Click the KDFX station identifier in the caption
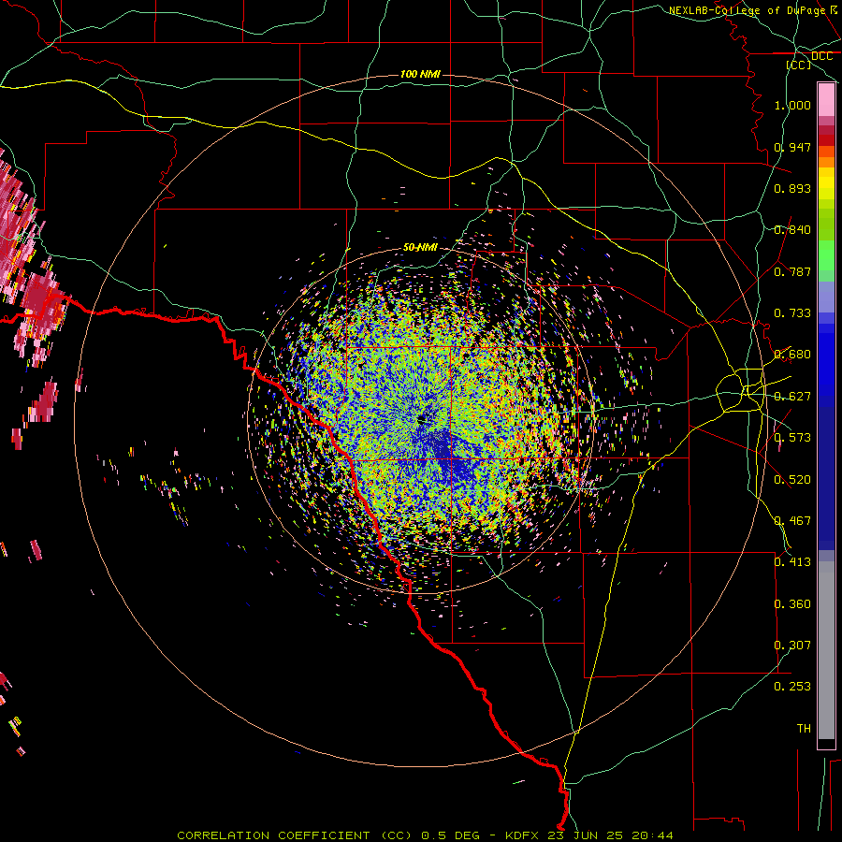842x842 pixels. pos(521,835)
